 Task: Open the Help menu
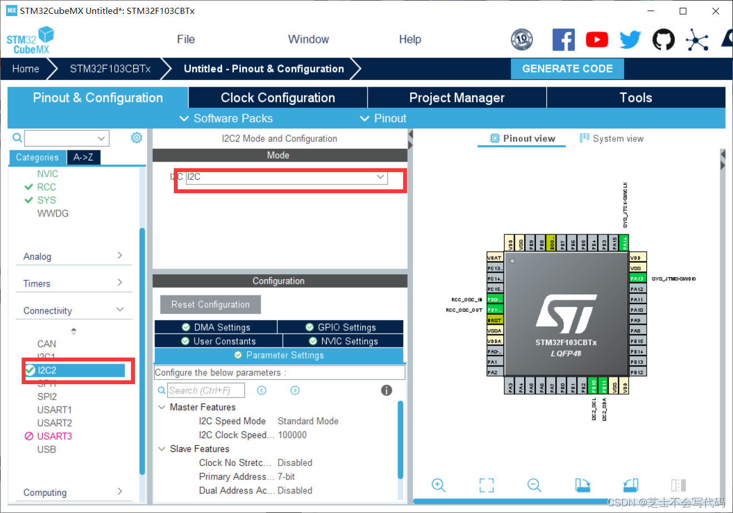click(410, 39)
